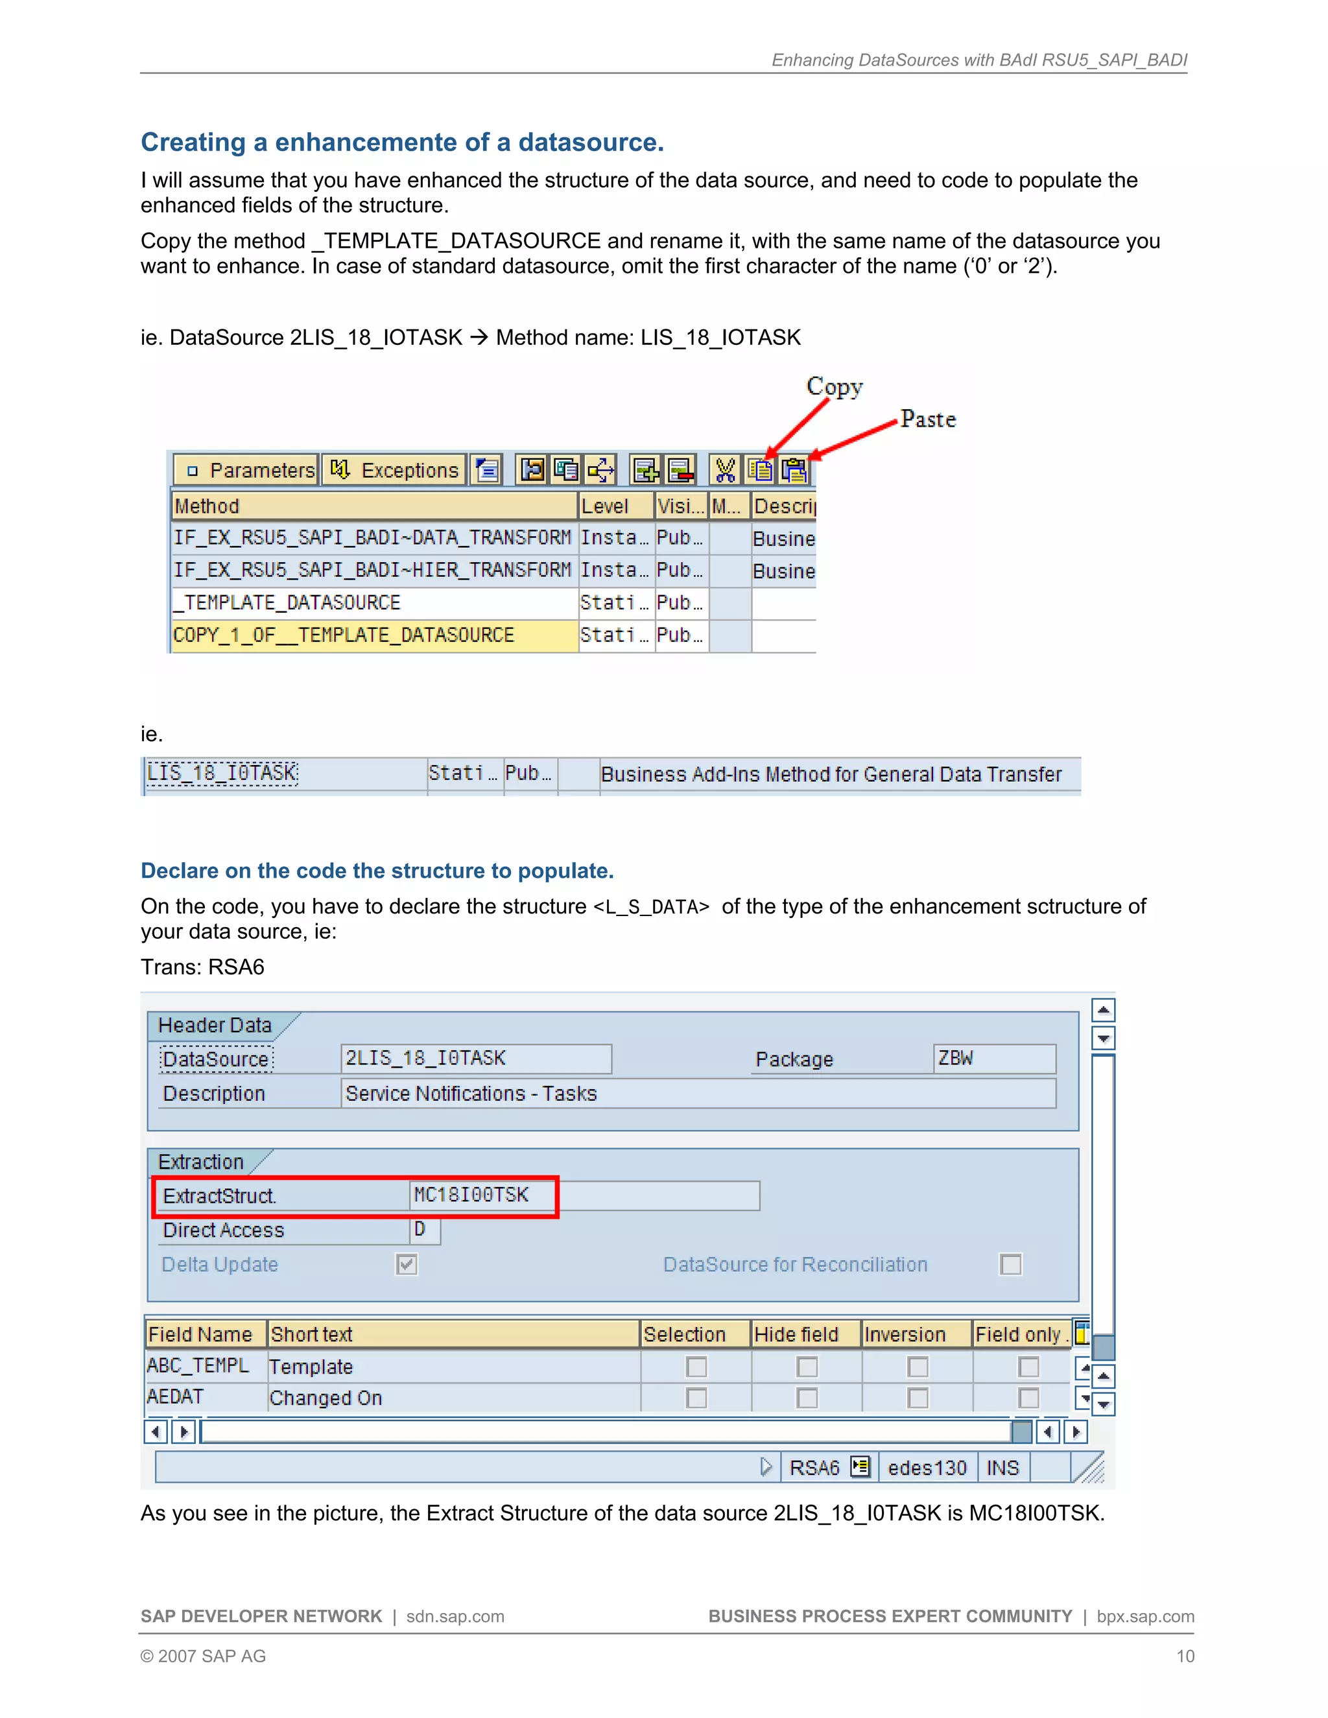
Task: Click the Template short text cell
Action: (x=454, y=1367)
